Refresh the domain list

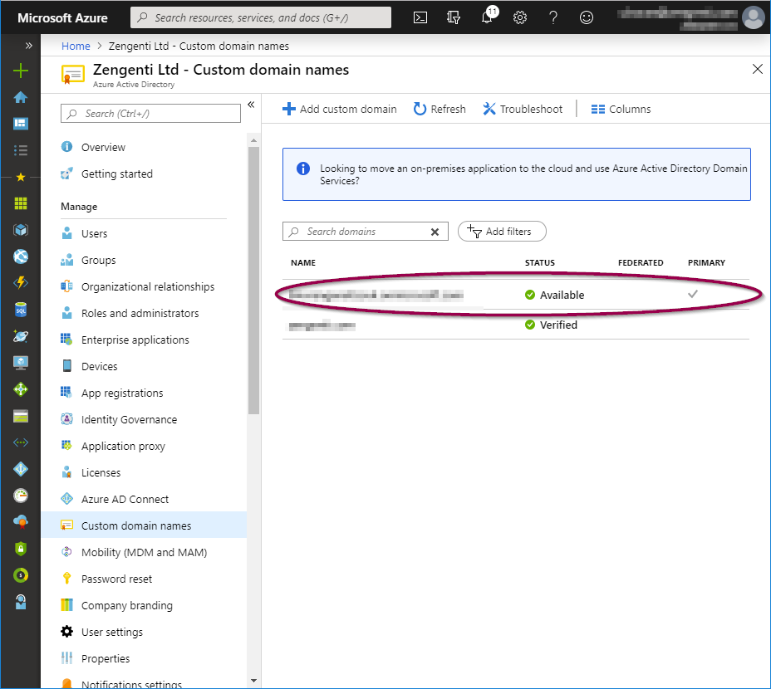pos(440,109)
